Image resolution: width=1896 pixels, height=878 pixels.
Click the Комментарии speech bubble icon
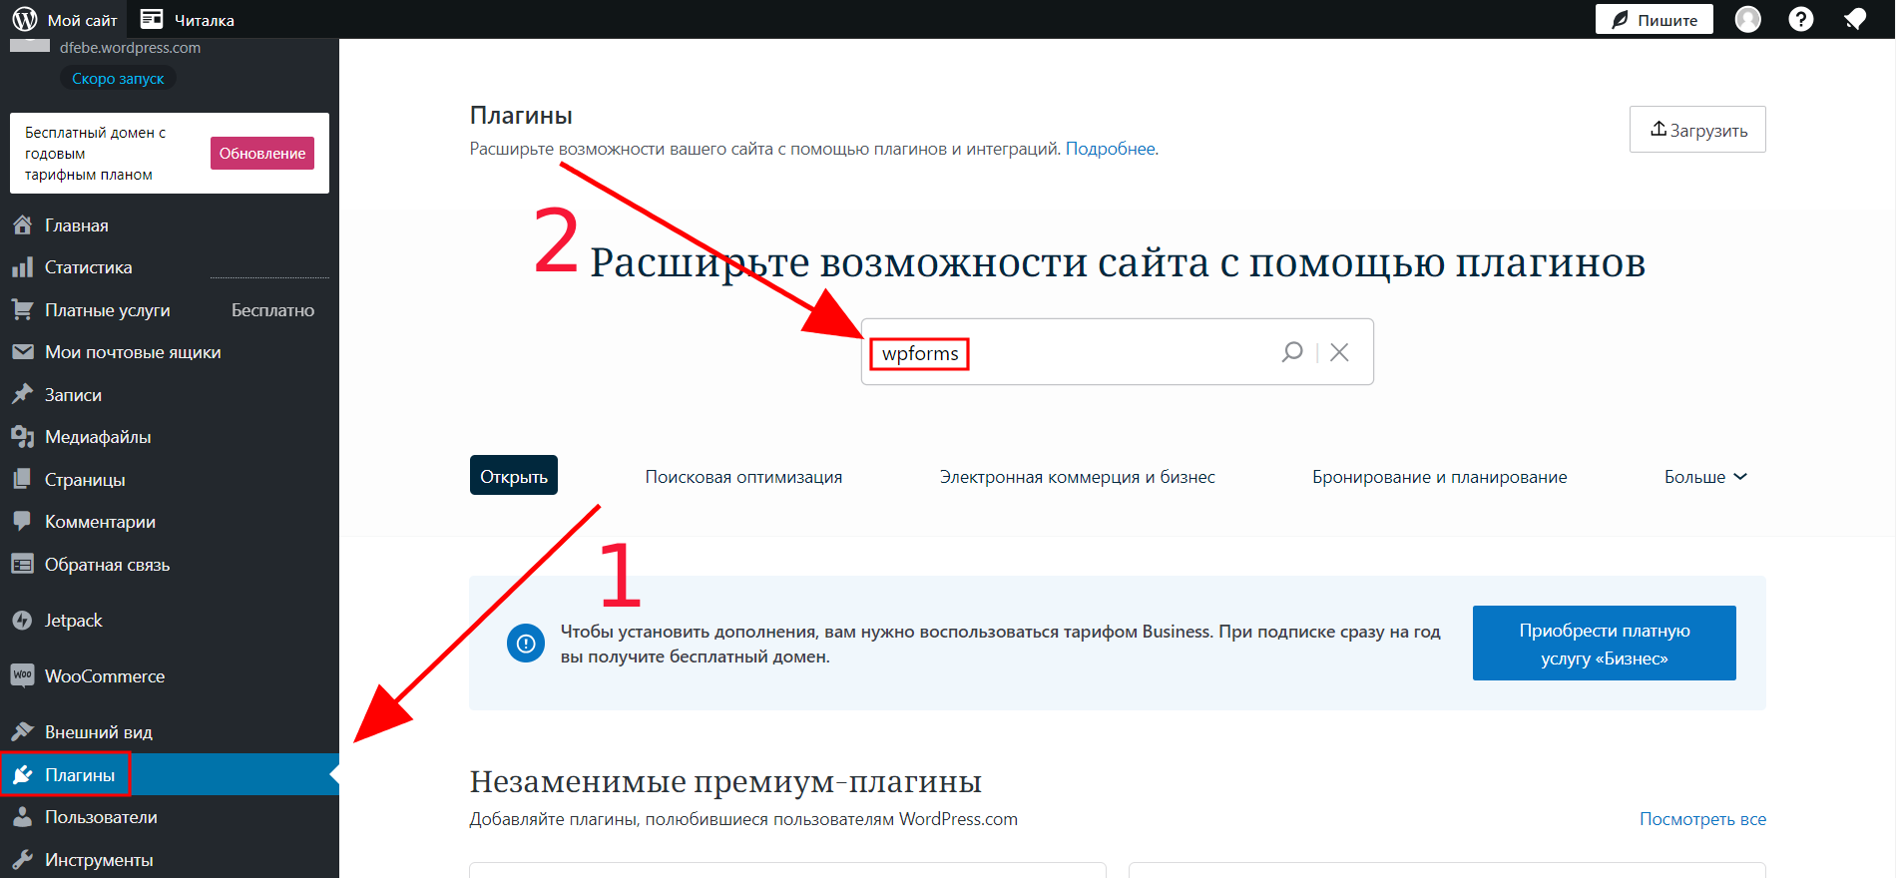pos(22,522)
